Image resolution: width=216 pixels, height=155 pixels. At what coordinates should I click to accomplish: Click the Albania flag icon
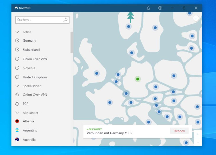click(17, 121)
